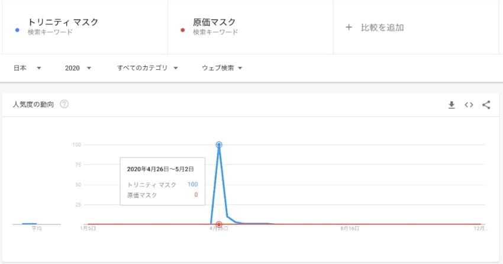This screenshot has height=264, width=503.
Task: Open the 2020 time range dropdown
Action: (x=78, y=68)
